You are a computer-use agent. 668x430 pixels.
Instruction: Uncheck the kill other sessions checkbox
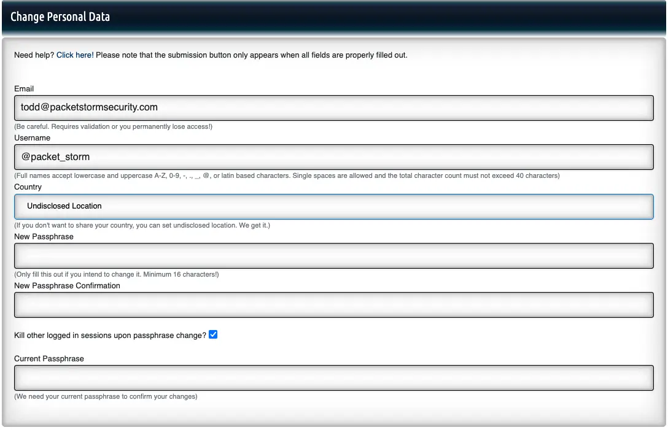point(213,335)
